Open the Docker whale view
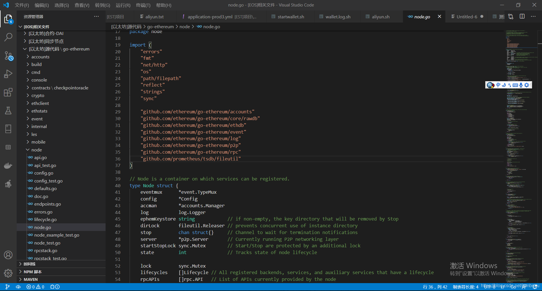The height and width of the screenshot is (291, 542). 8,166
